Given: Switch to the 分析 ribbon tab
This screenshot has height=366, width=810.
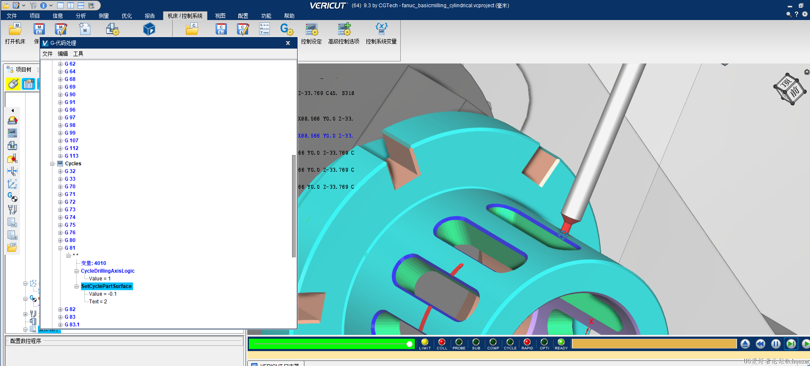Looking at the screenshot, I should 81,16.
